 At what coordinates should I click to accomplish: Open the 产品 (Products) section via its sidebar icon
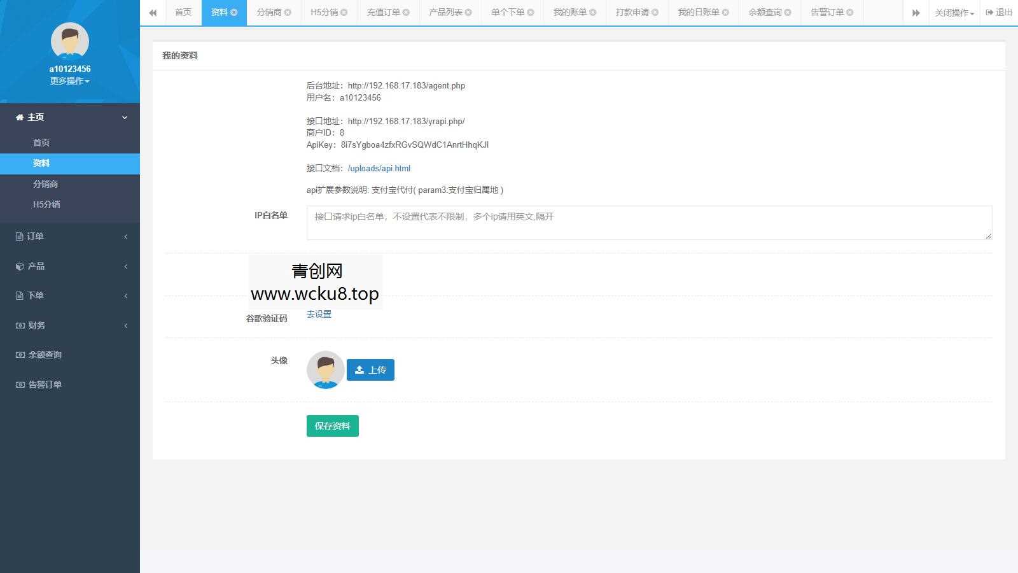point(19,266)
